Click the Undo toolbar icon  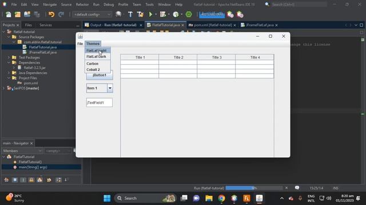tap(51, 15)
